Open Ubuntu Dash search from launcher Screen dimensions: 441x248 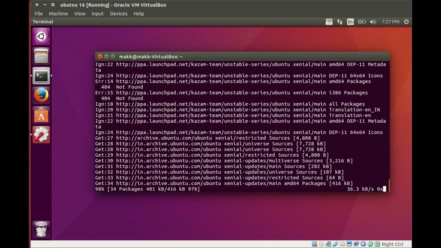pos(41,37)
